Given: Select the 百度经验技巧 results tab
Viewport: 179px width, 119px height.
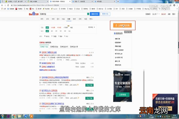Looking at the screenshot, I should [x=64, y=47].
